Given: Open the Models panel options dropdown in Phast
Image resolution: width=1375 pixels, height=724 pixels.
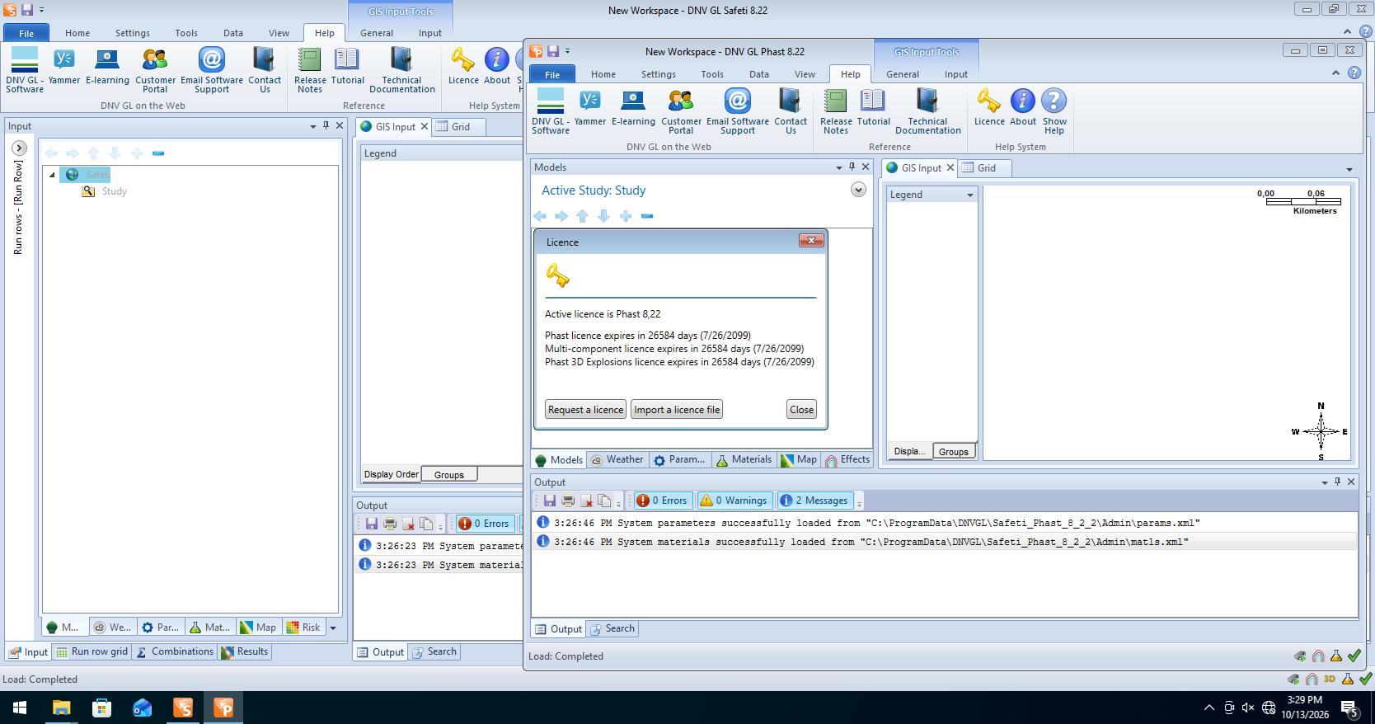Looking at the screenshot, I should (839, 167).
